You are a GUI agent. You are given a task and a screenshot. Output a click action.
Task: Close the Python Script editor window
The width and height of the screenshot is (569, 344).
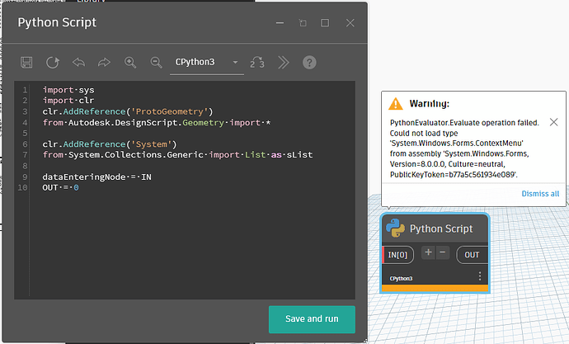350,23
